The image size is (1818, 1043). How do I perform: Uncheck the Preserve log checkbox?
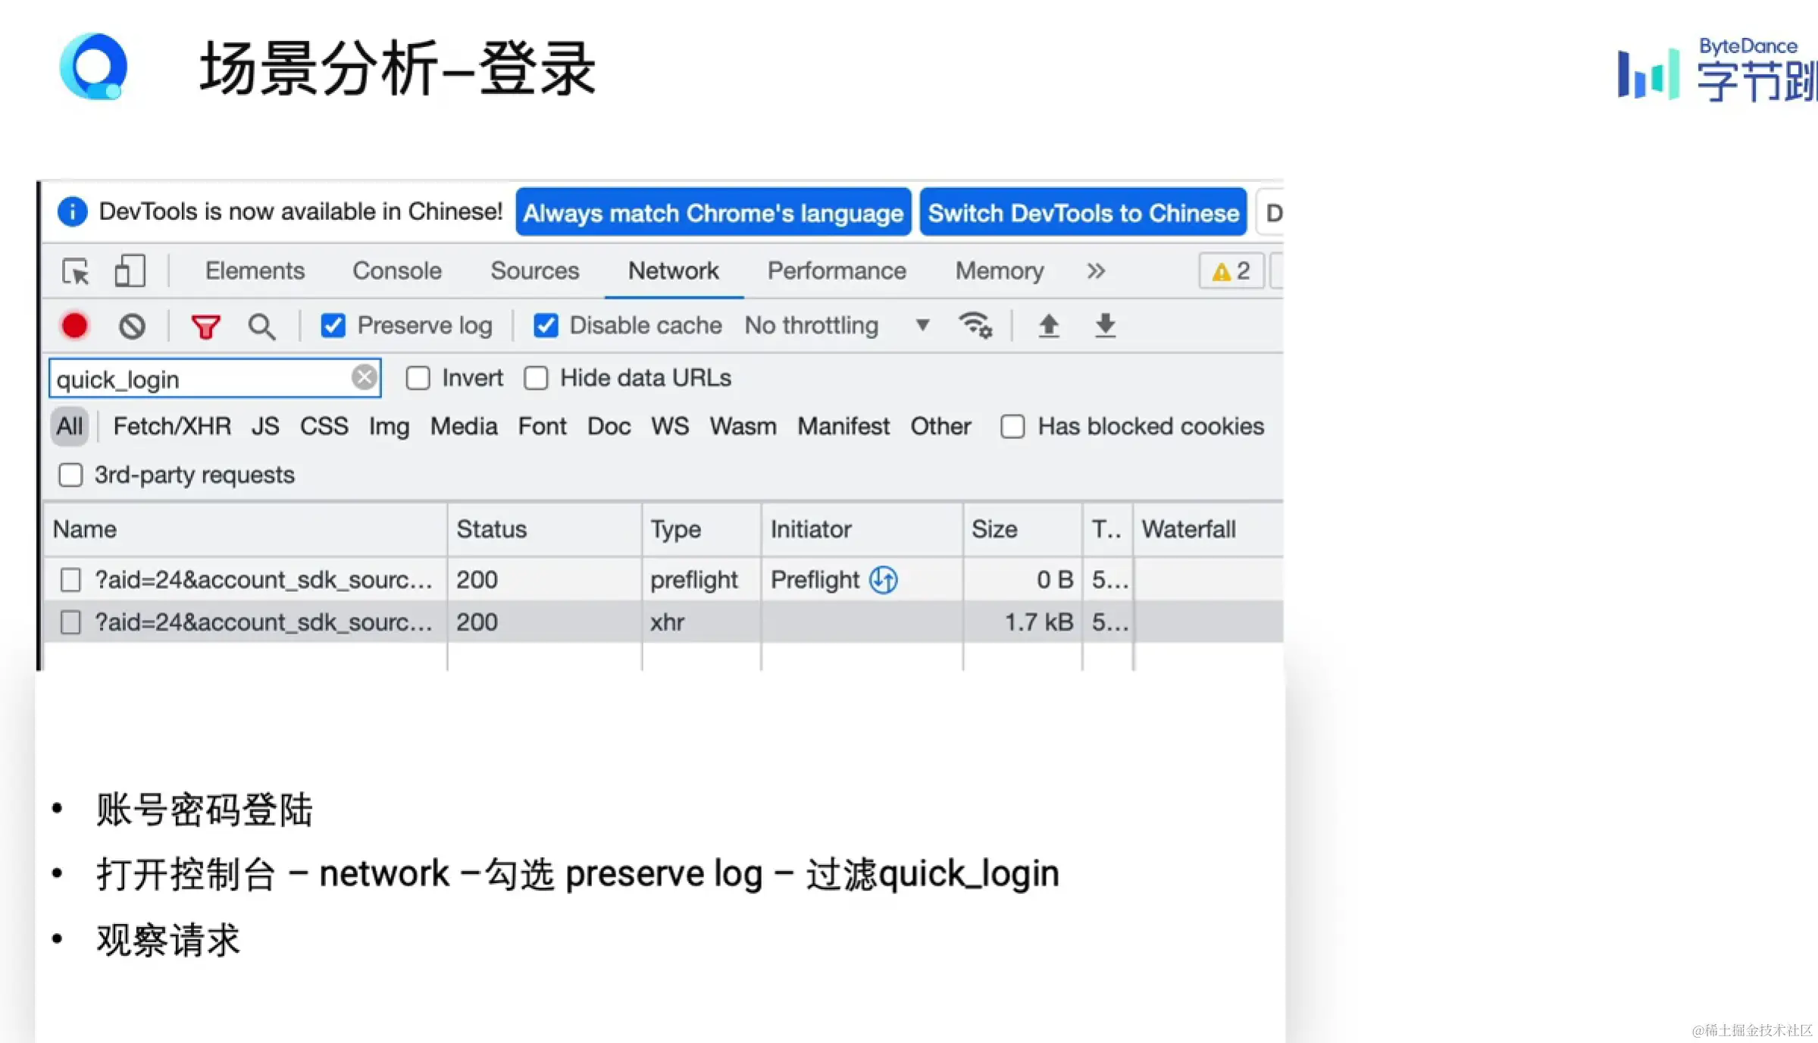point(333,326)
